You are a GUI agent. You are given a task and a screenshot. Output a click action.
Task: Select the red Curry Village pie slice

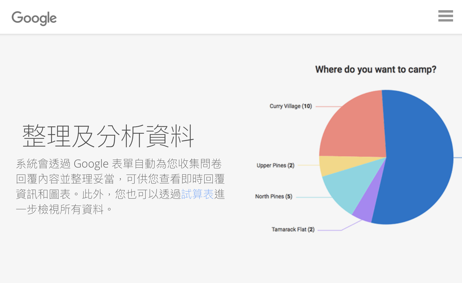[354, 129]
